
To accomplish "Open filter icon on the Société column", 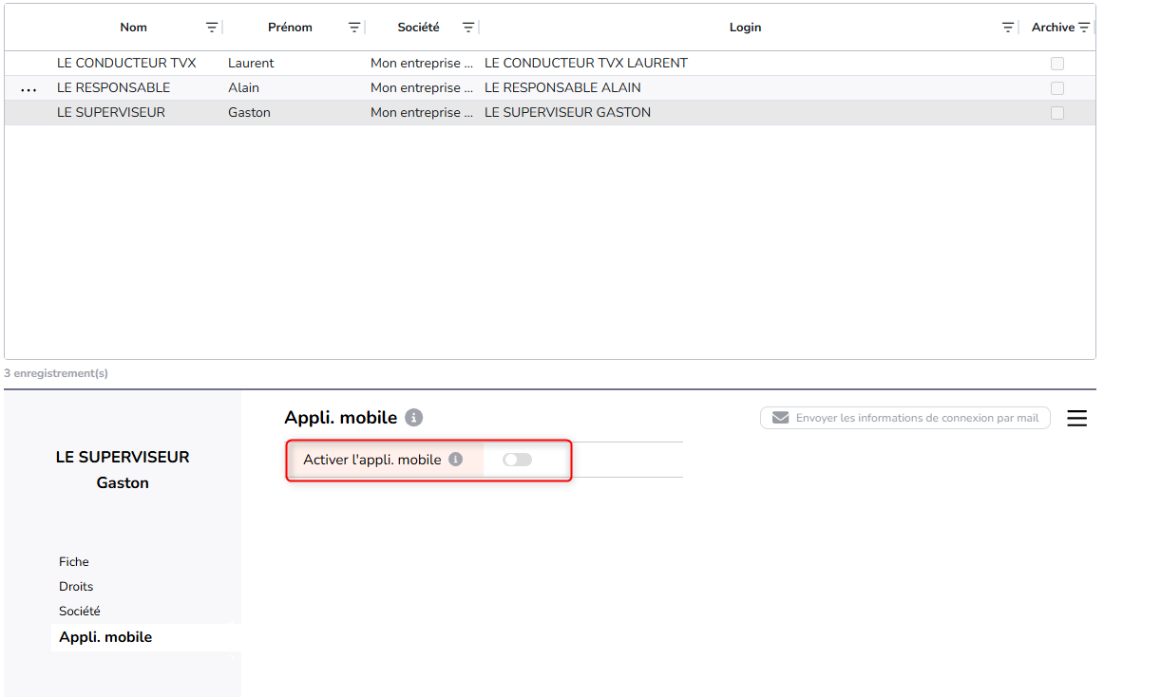I will click(x=468, y=28).
